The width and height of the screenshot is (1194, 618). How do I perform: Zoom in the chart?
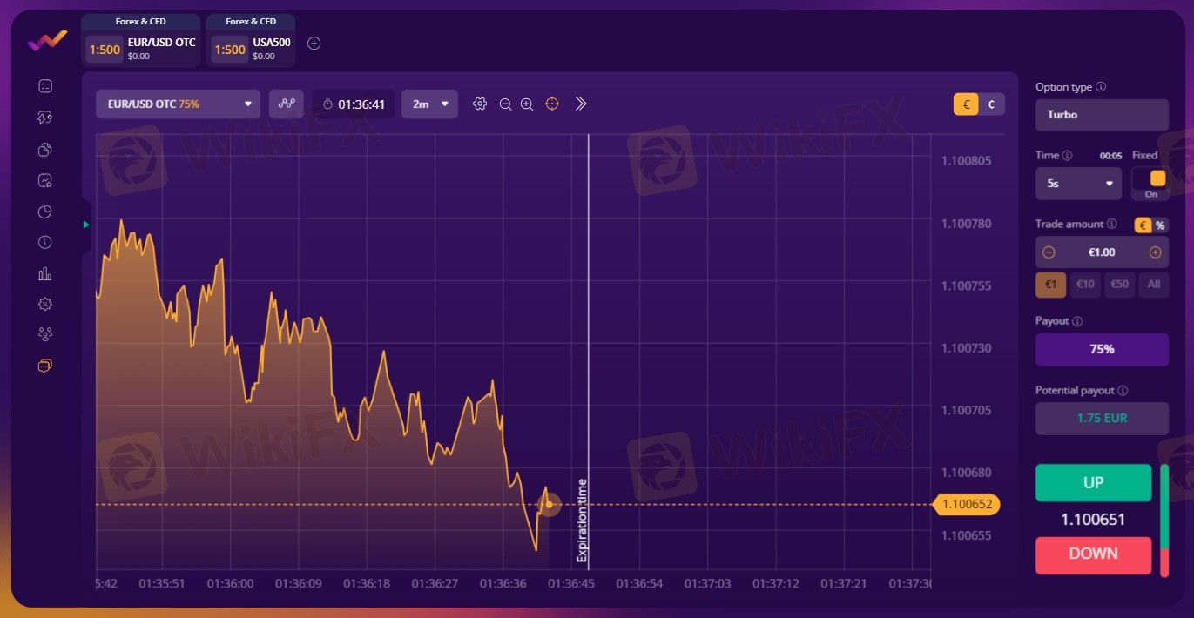527,104
